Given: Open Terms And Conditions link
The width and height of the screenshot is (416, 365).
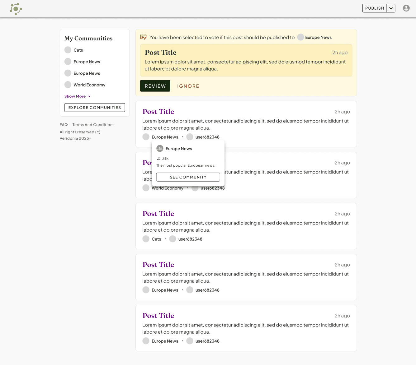Looking at the screenshot, I should (x=93, y=125).
